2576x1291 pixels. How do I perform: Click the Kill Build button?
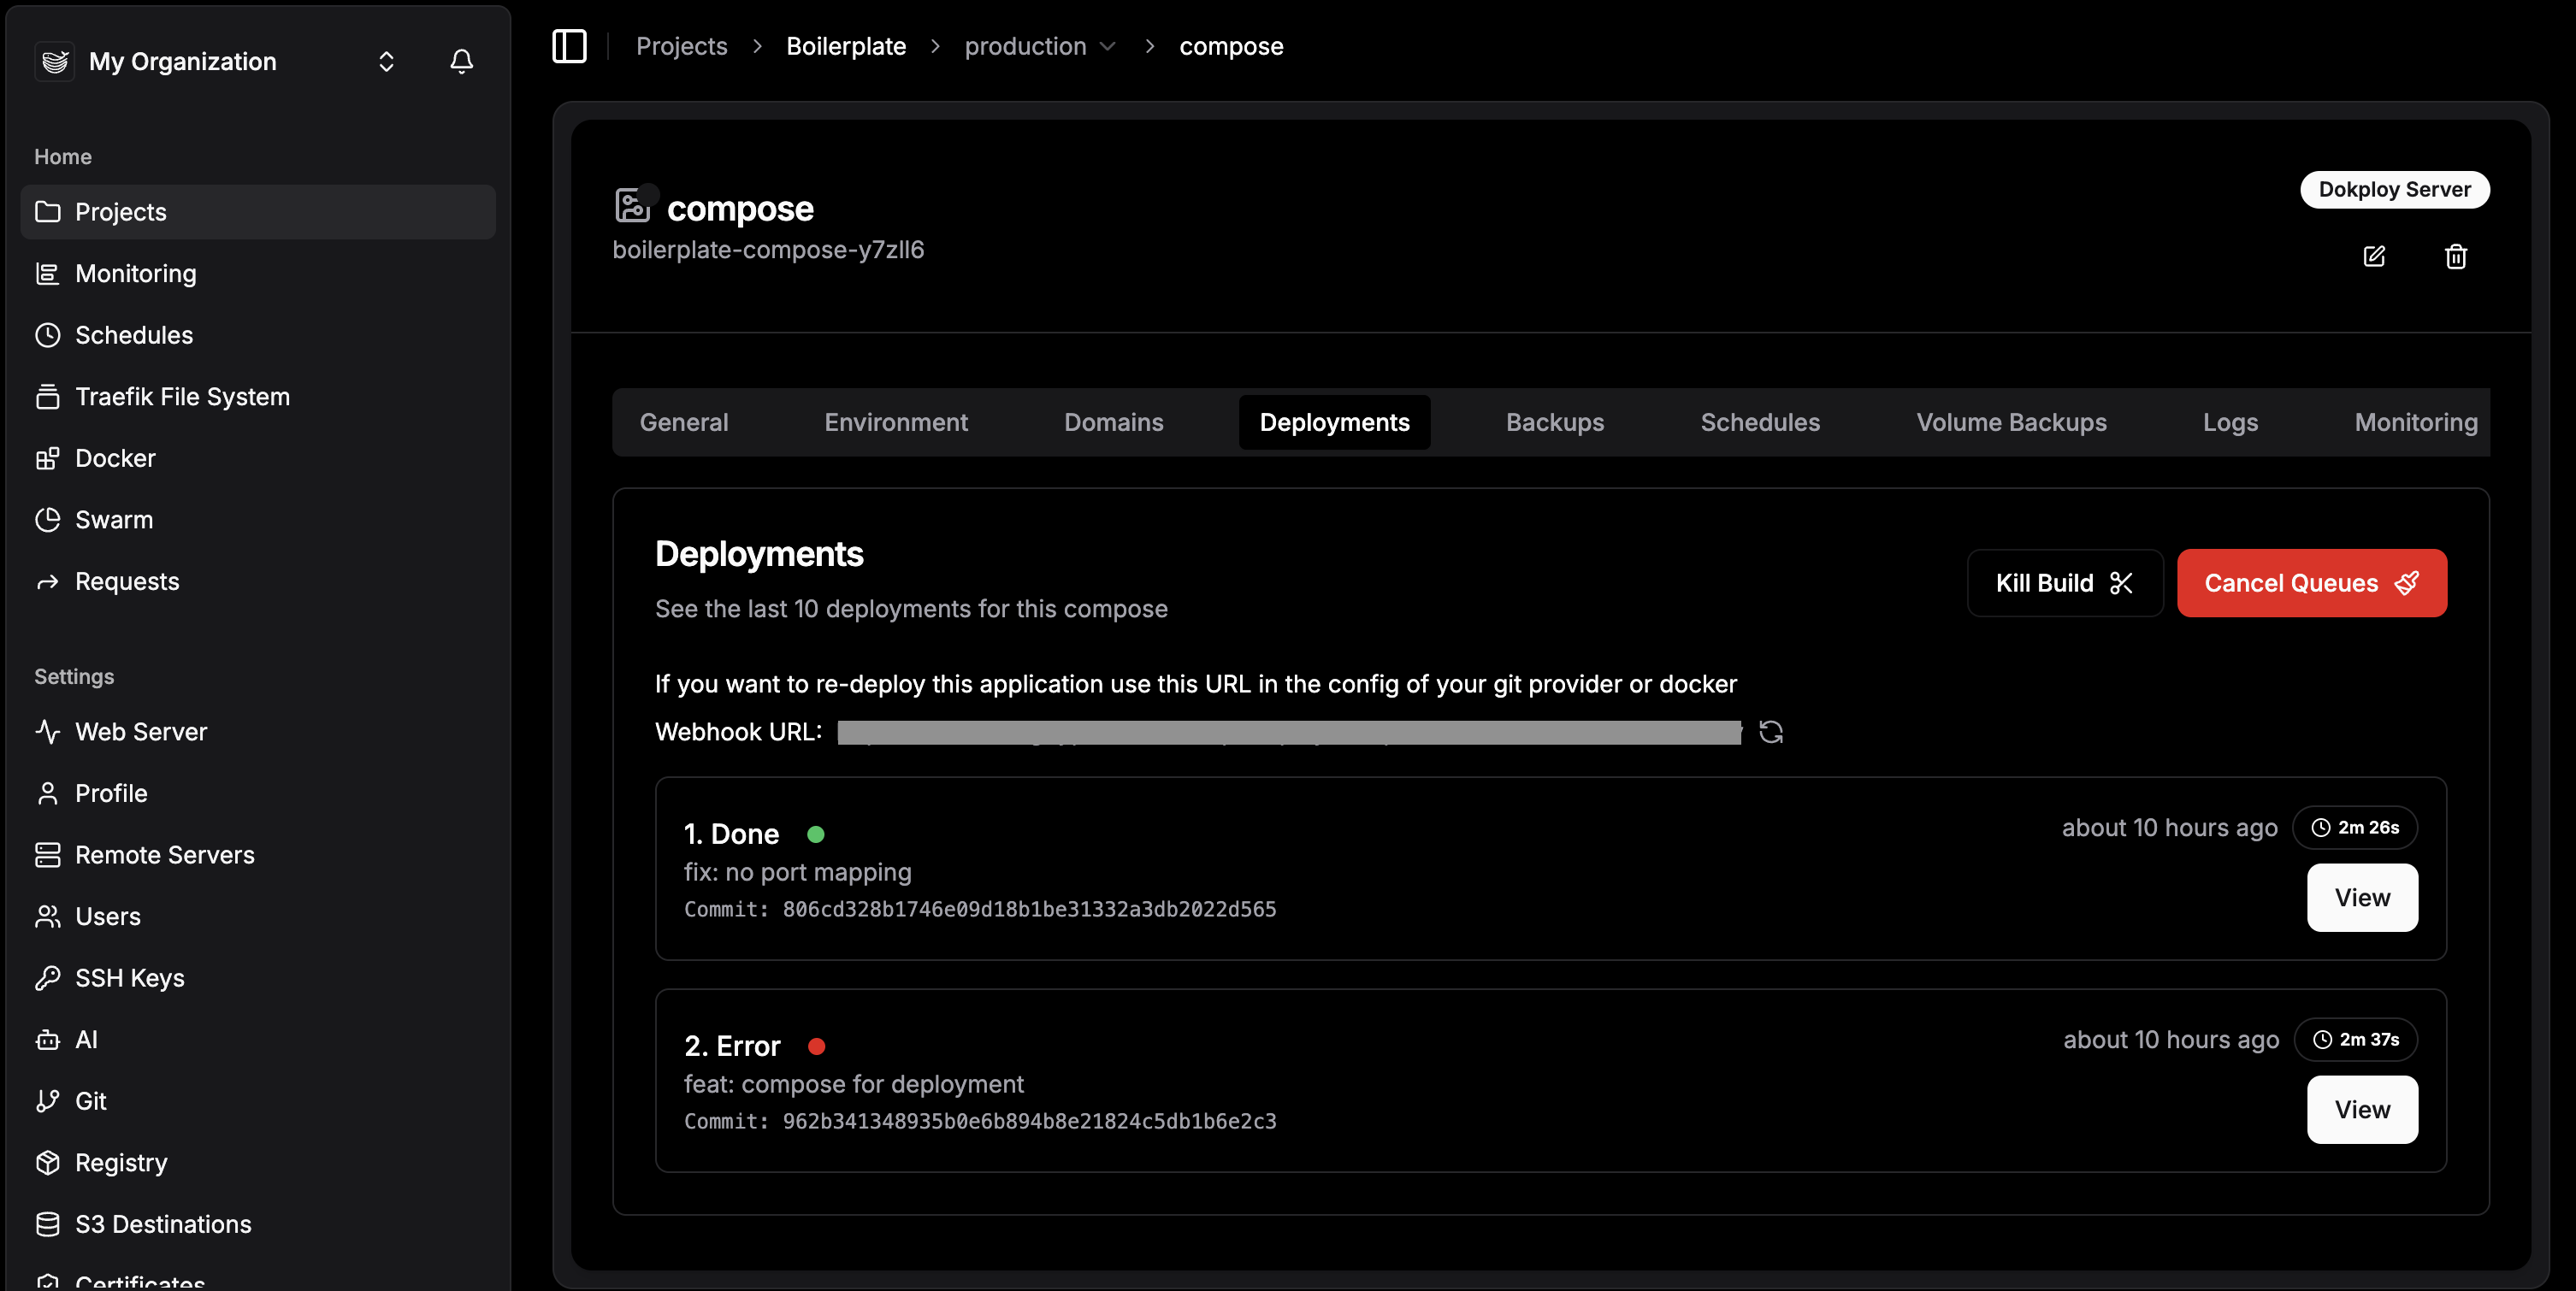click(2064, 583)
